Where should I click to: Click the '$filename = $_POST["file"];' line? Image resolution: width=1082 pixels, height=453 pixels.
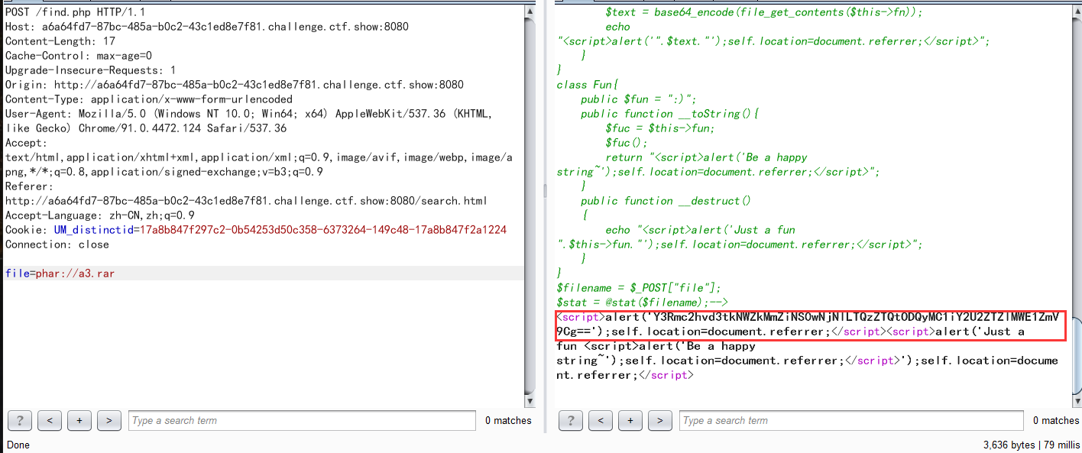(x=639, y=288)
